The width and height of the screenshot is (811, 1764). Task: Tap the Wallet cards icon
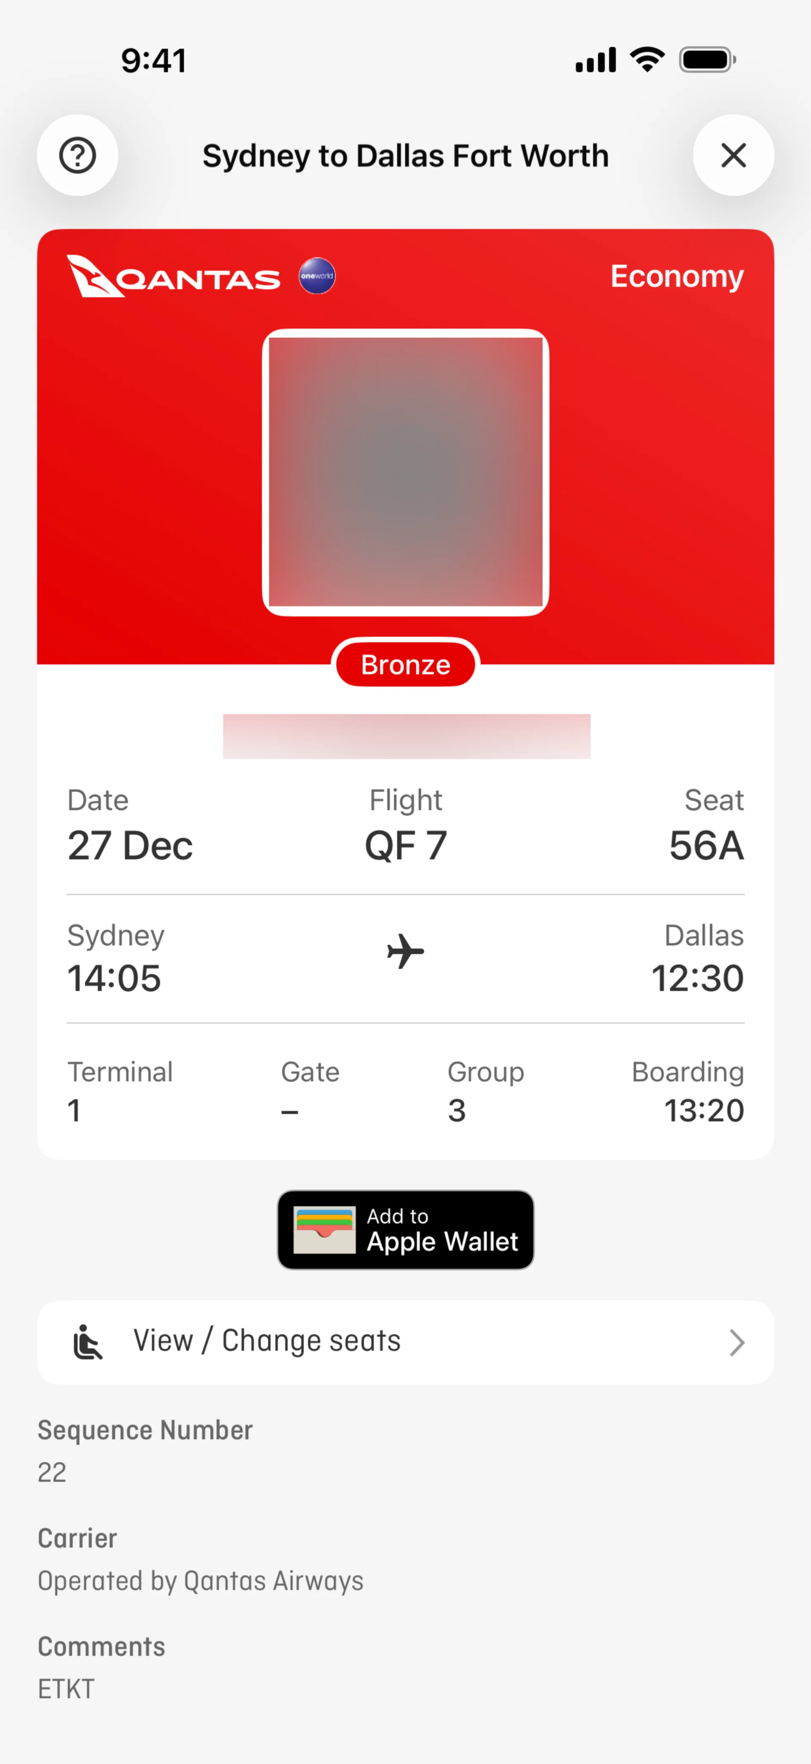[325, 1230]
